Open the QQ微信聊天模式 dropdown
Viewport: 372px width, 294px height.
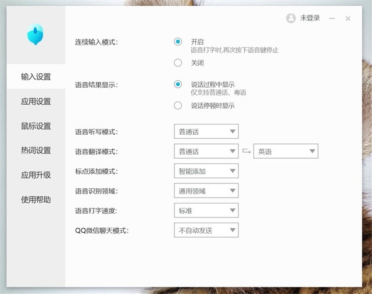[206, 230]
